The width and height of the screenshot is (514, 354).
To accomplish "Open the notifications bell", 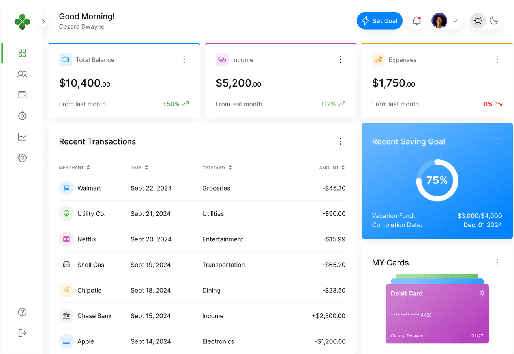I will (x=416, y=21).
